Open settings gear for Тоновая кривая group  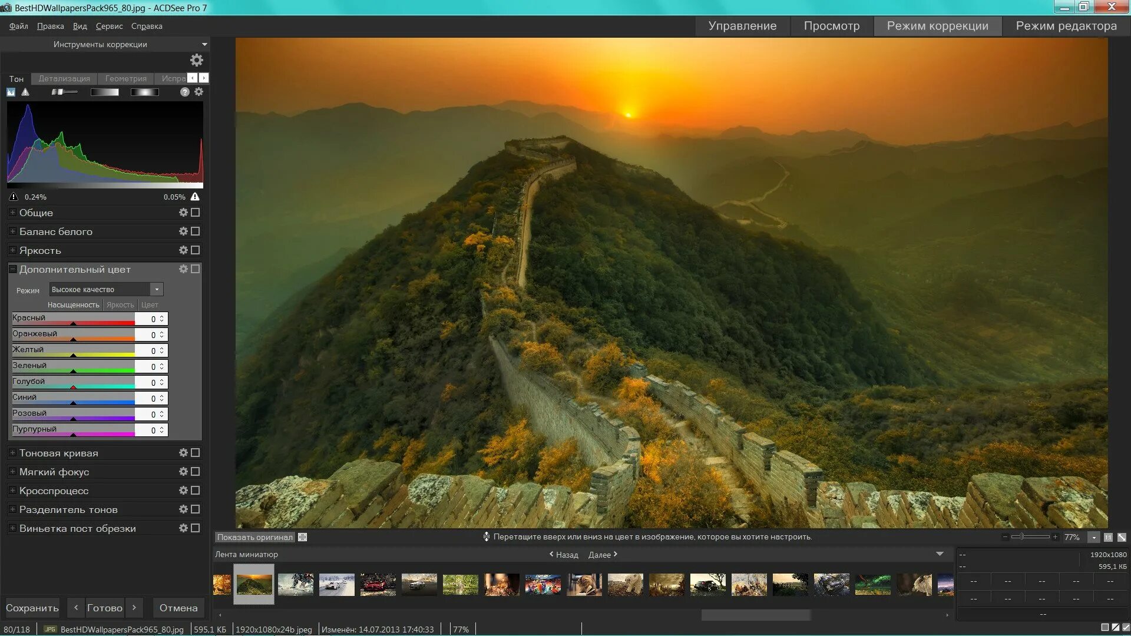coord(183,453)
